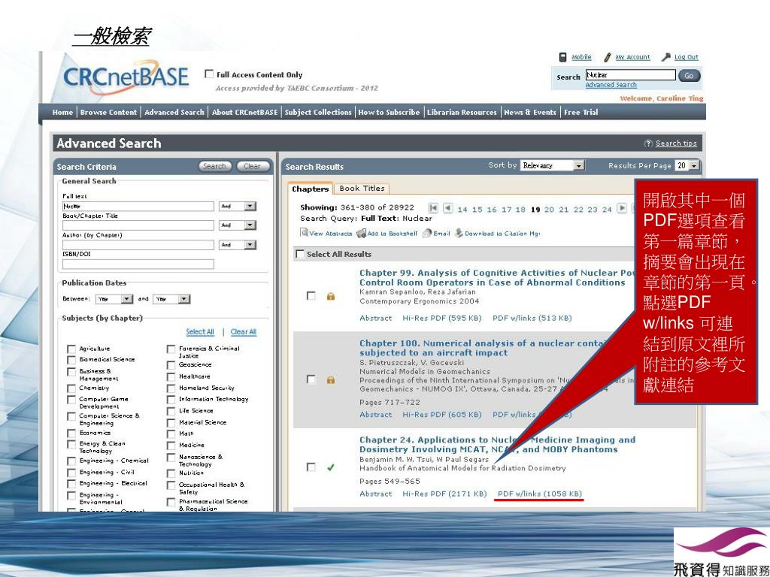This screenshot has height=577, width=770.
Task: Open the Between start Year dropdown
Action: [114, 299]
